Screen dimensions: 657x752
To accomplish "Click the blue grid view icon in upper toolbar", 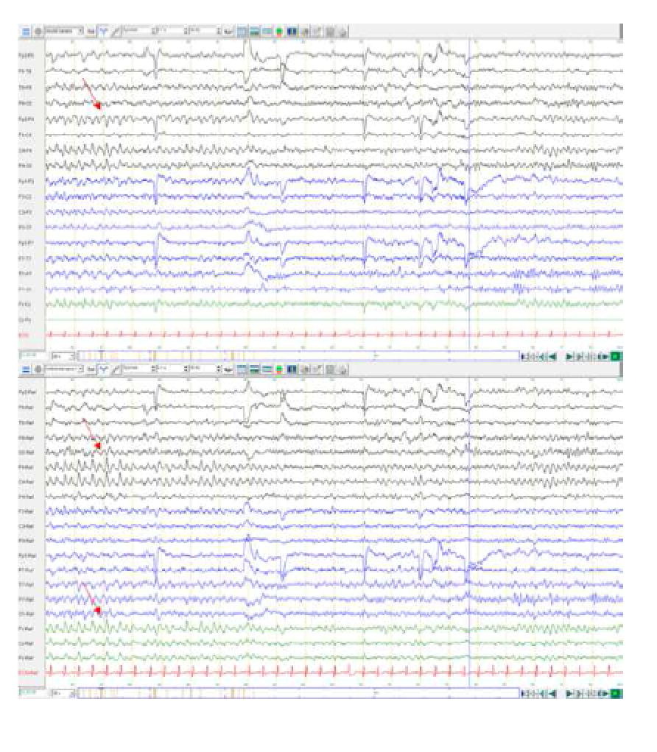I will [242, 32].
